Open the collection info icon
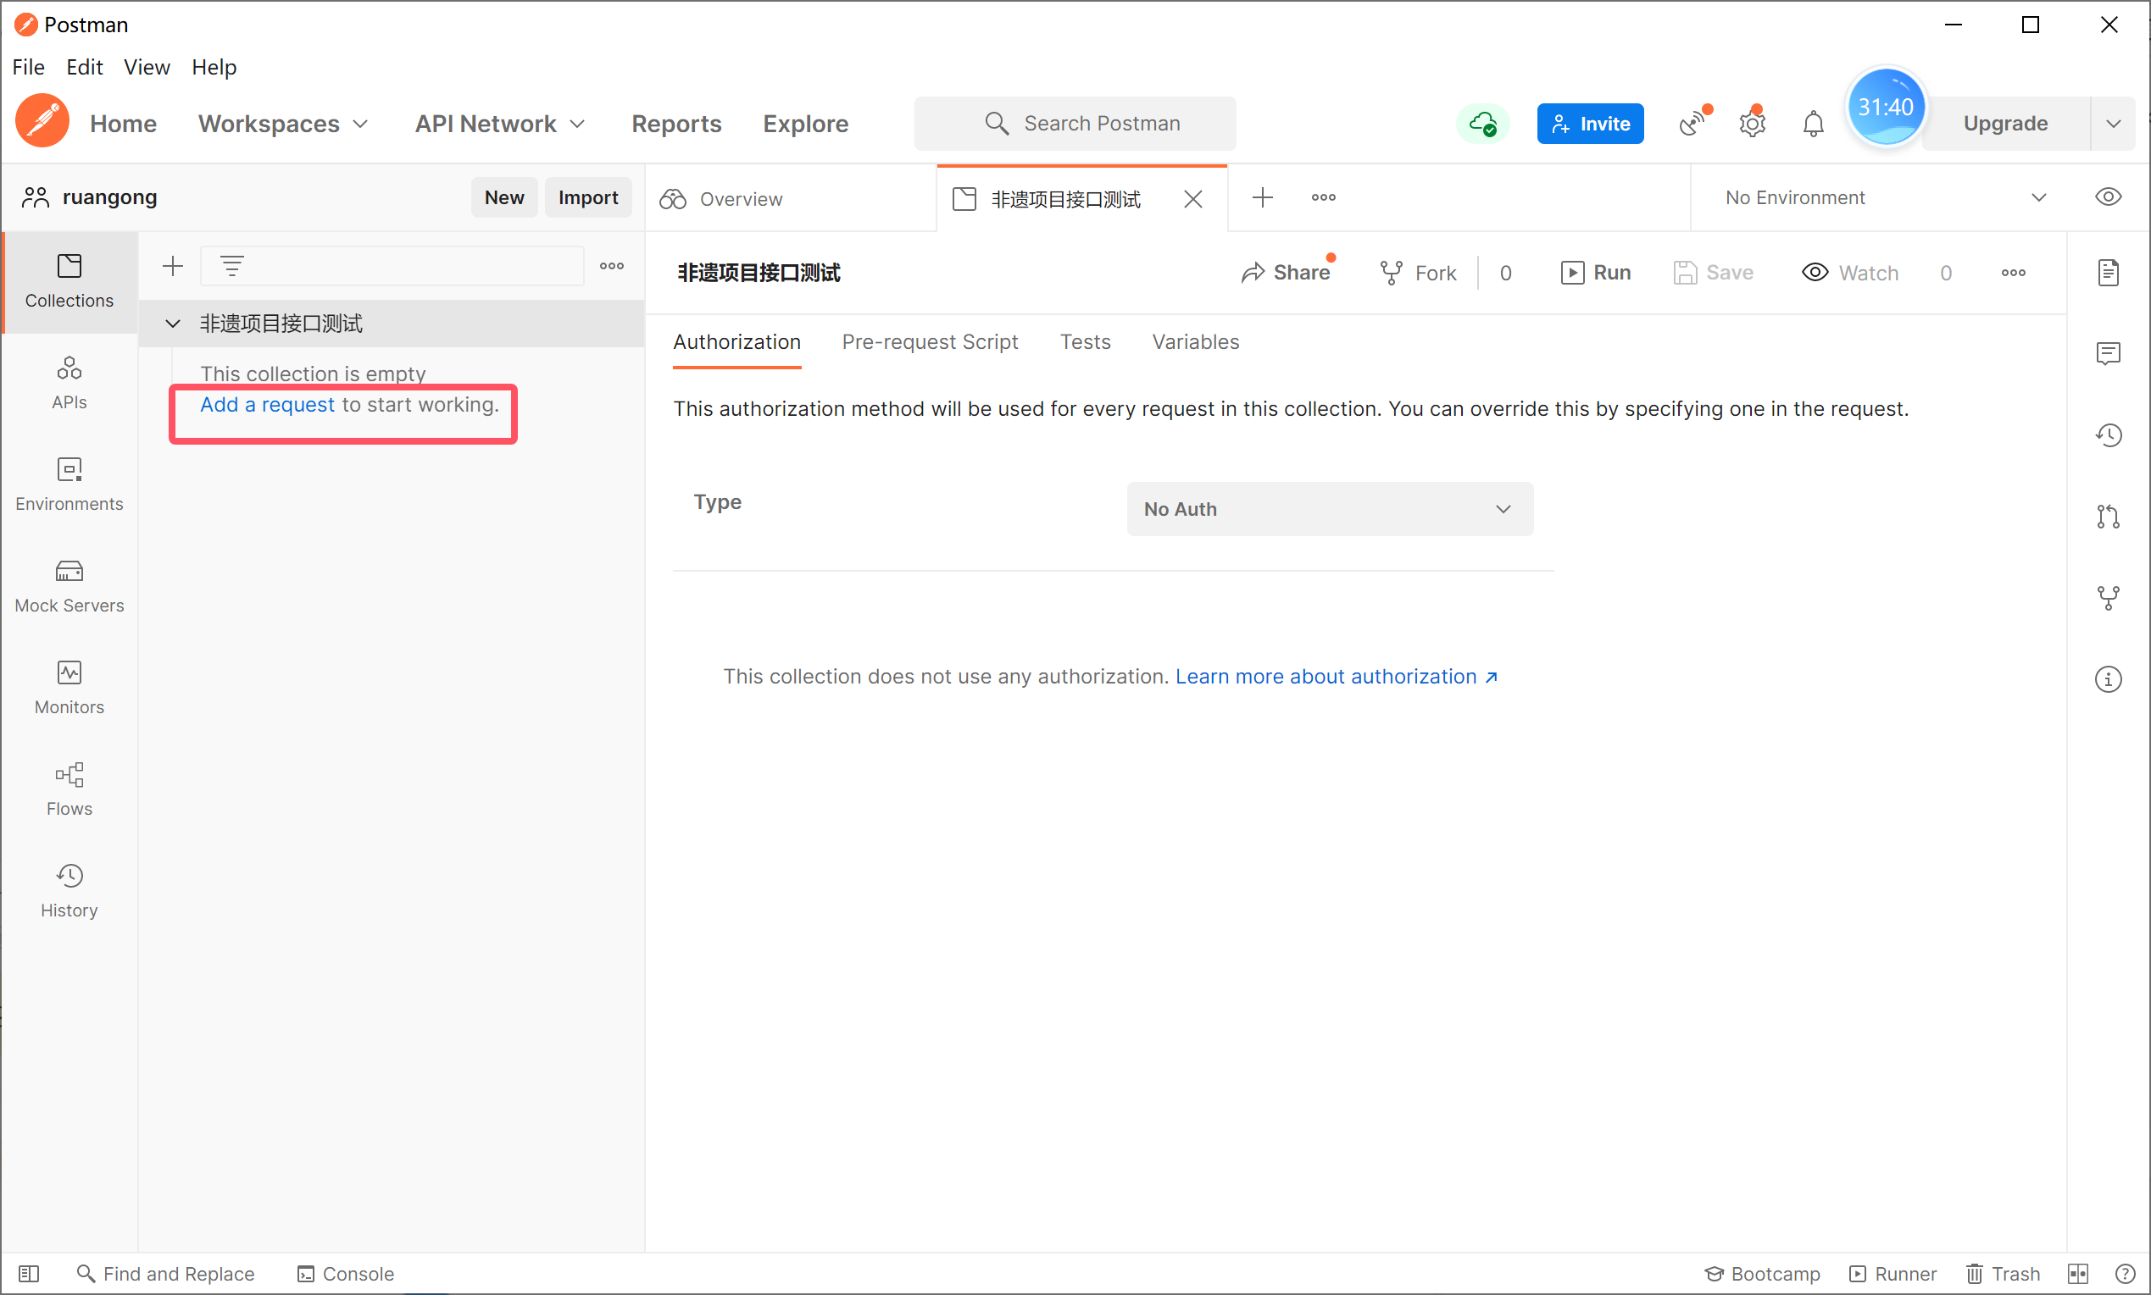Screen dimensions: 2151x1295 [2107, 679]
